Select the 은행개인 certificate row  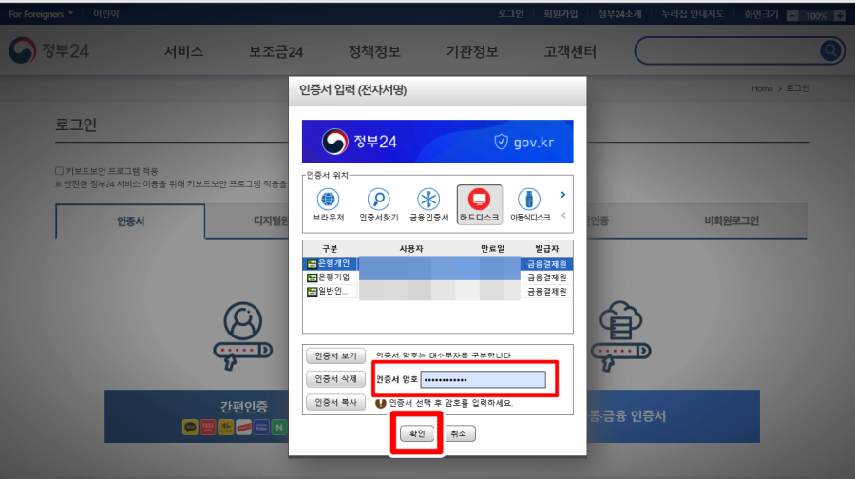(x=437, y=264)
